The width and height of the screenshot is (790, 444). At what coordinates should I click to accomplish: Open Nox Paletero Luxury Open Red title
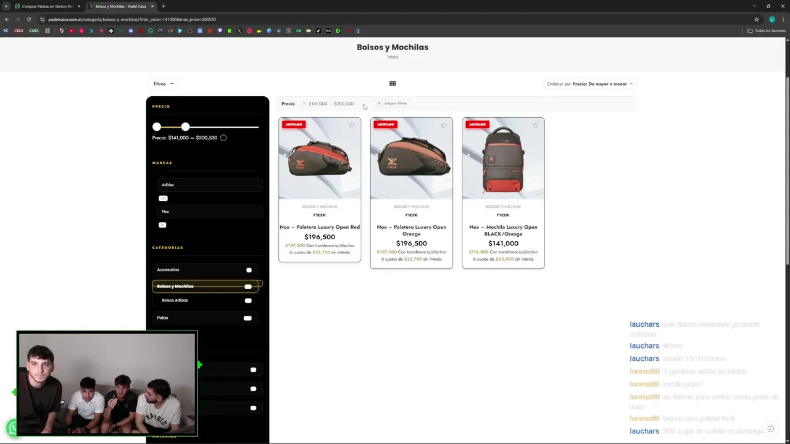coord(320,227)
